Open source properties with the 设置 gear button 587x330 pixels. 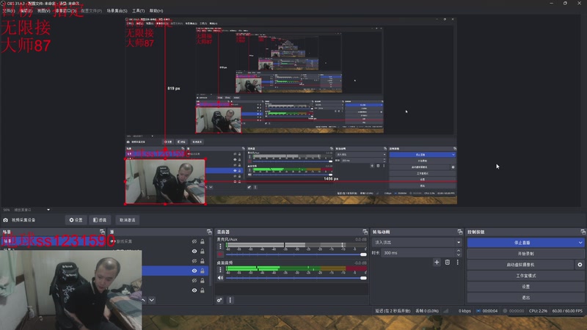point(76,220)
